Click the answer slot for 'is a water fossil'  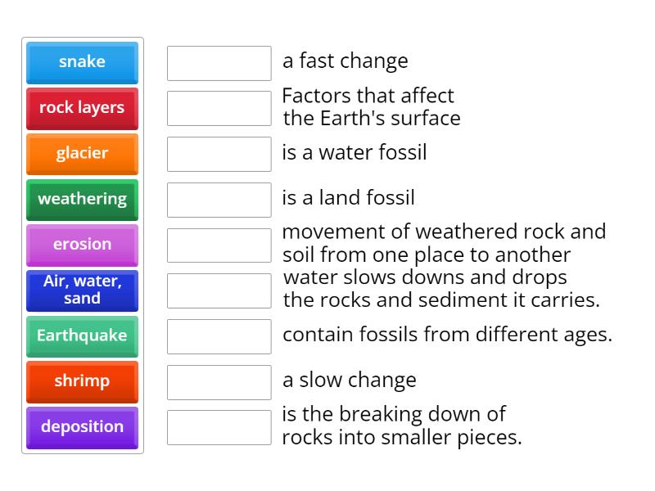218,153
